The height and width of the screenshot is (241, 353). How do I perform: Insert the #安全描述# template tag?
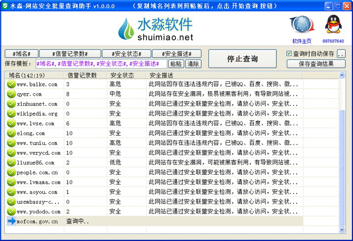176,54
